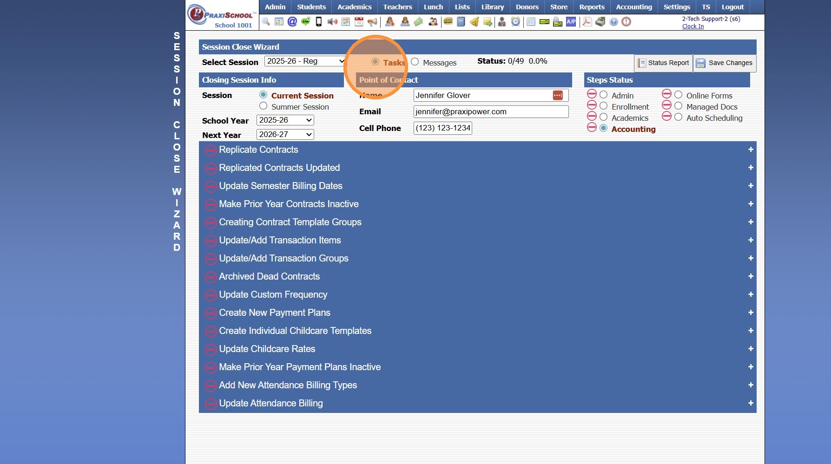This screenshot has height=464, width=831.
Task: Select the Admin step radio button
Action: (604, 94)
